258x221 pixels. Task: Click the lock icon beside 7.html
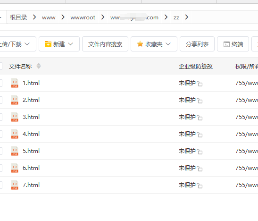pos(200,185)
